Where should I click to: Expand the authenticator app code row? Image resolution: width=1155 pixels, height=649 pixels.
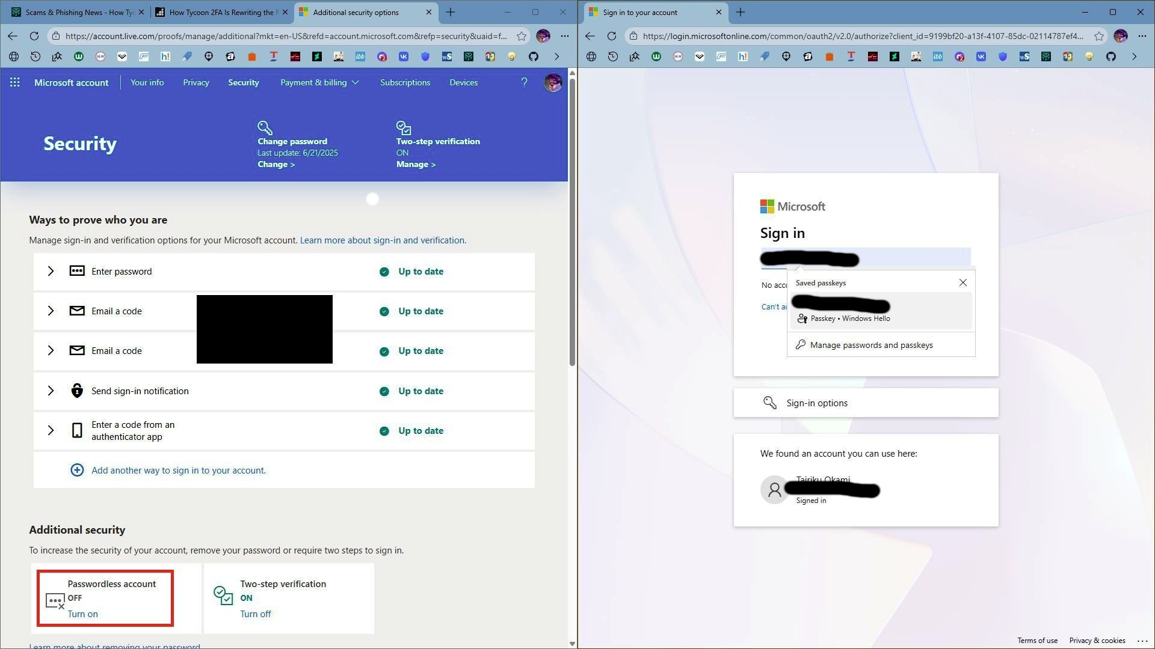(51, 430)
